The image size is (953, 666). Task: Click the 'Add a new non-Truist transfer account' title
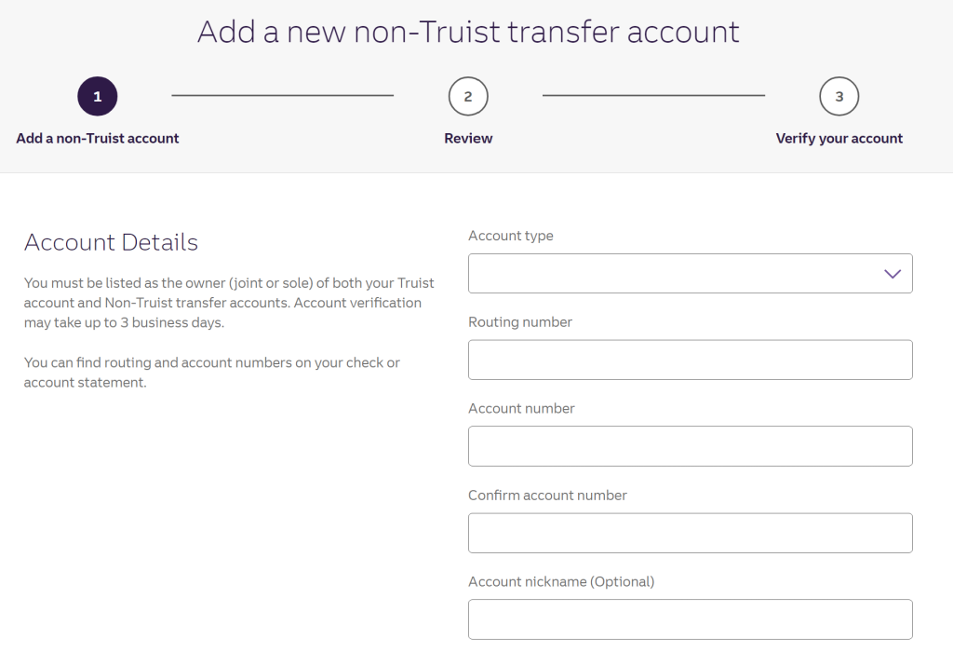click(468, 32)
